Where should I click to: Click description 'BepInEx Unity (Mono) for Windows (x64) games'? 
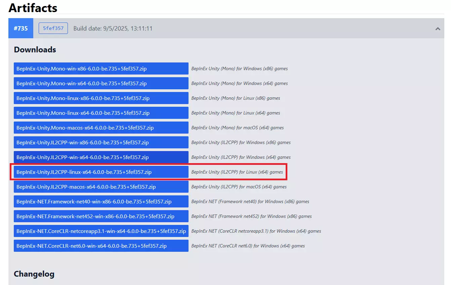(240, 83)
